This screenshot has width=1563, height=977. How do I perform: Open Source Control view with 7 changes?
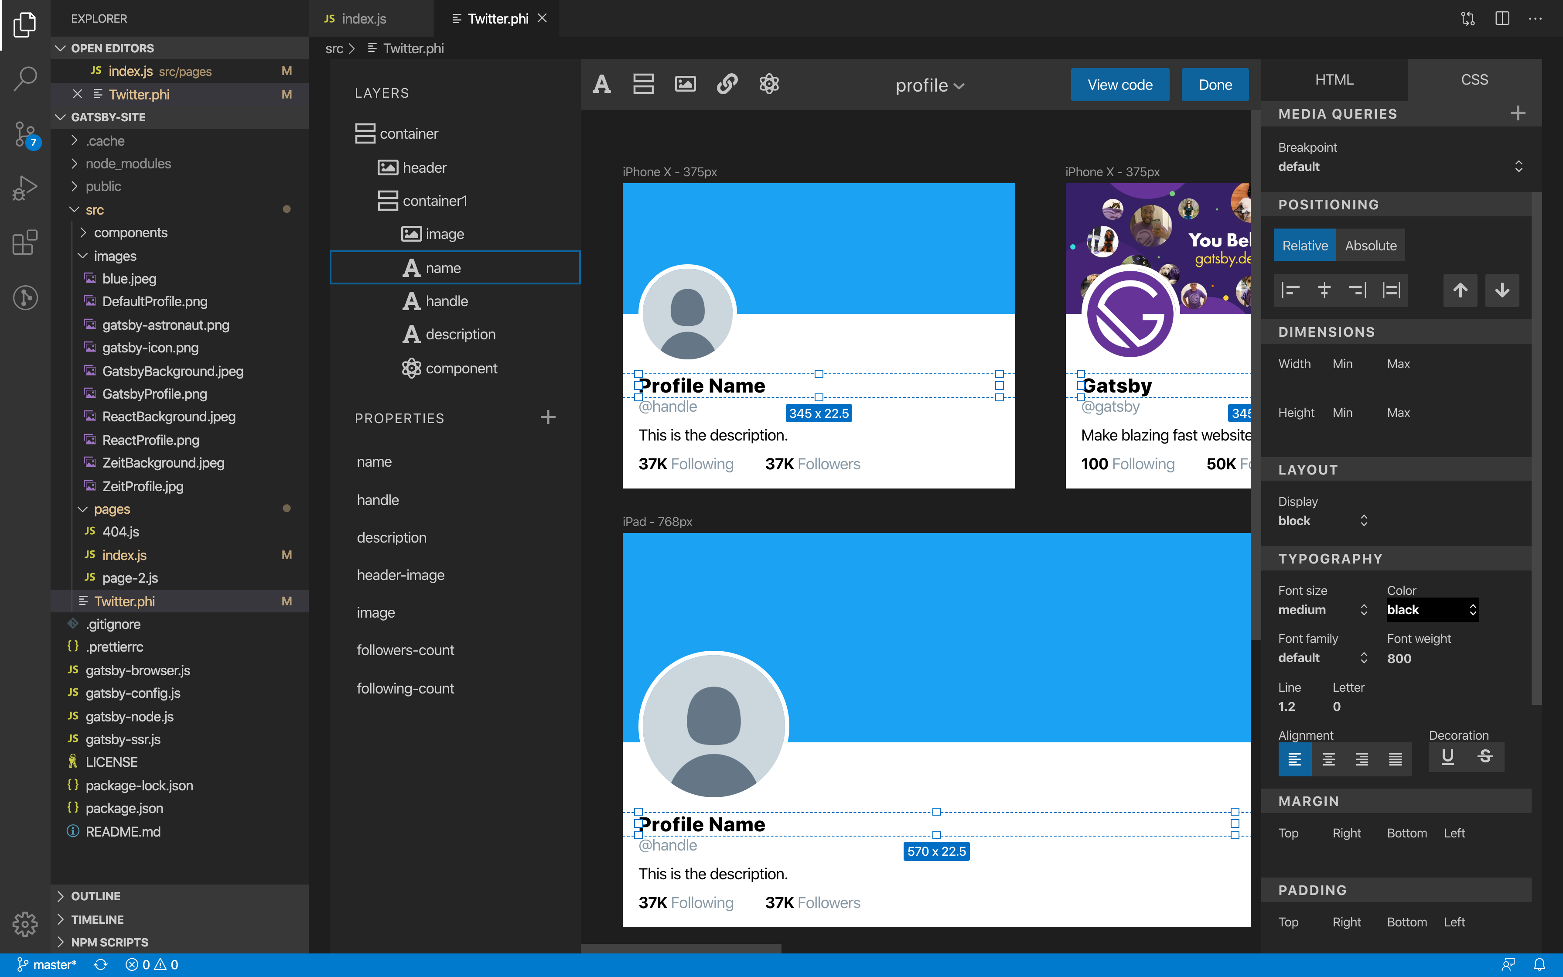coord(26,135)
